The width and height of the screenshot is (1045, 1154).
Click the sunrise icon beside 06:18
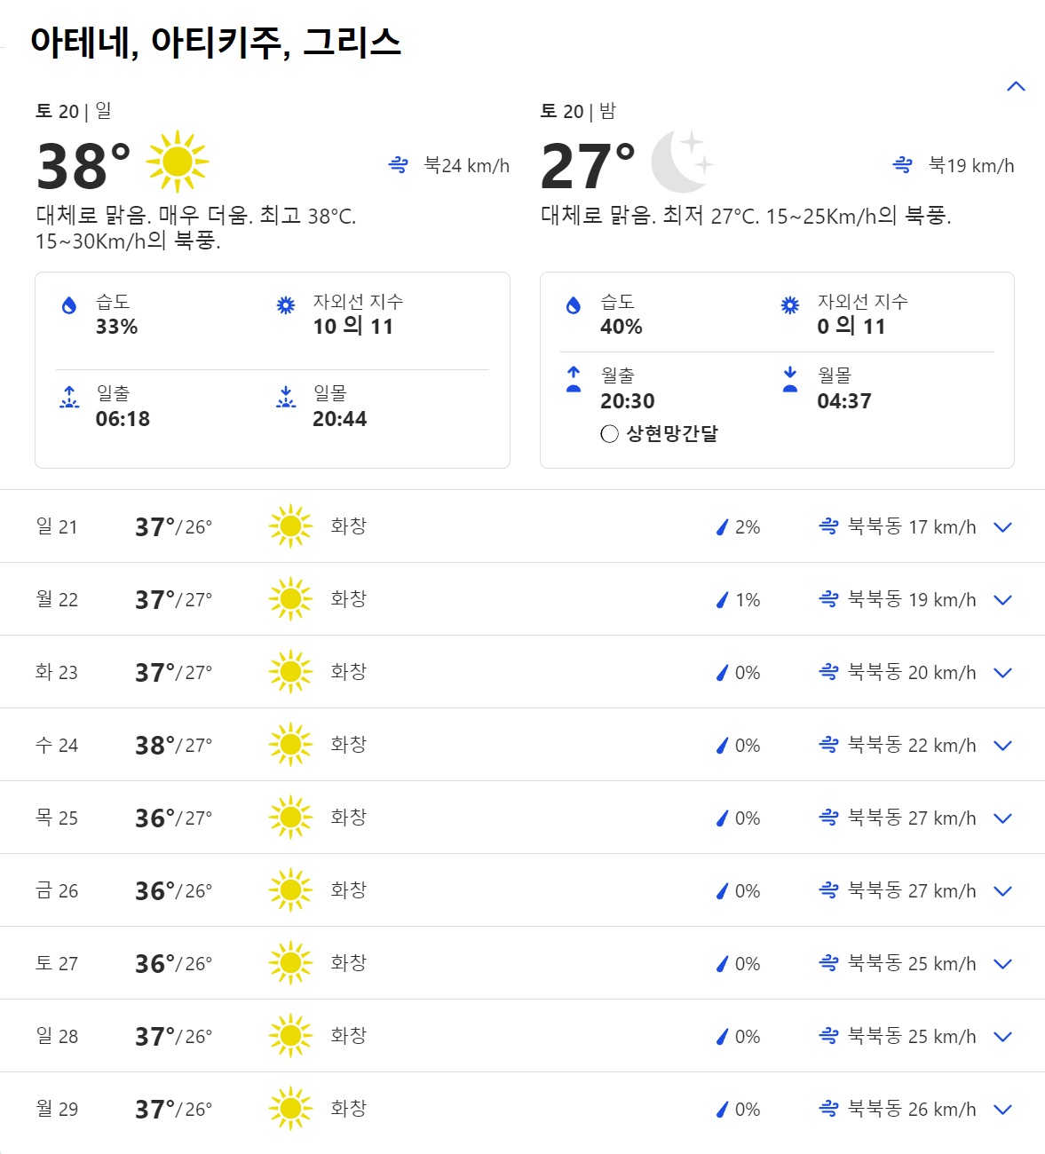(x=69, y=398)
